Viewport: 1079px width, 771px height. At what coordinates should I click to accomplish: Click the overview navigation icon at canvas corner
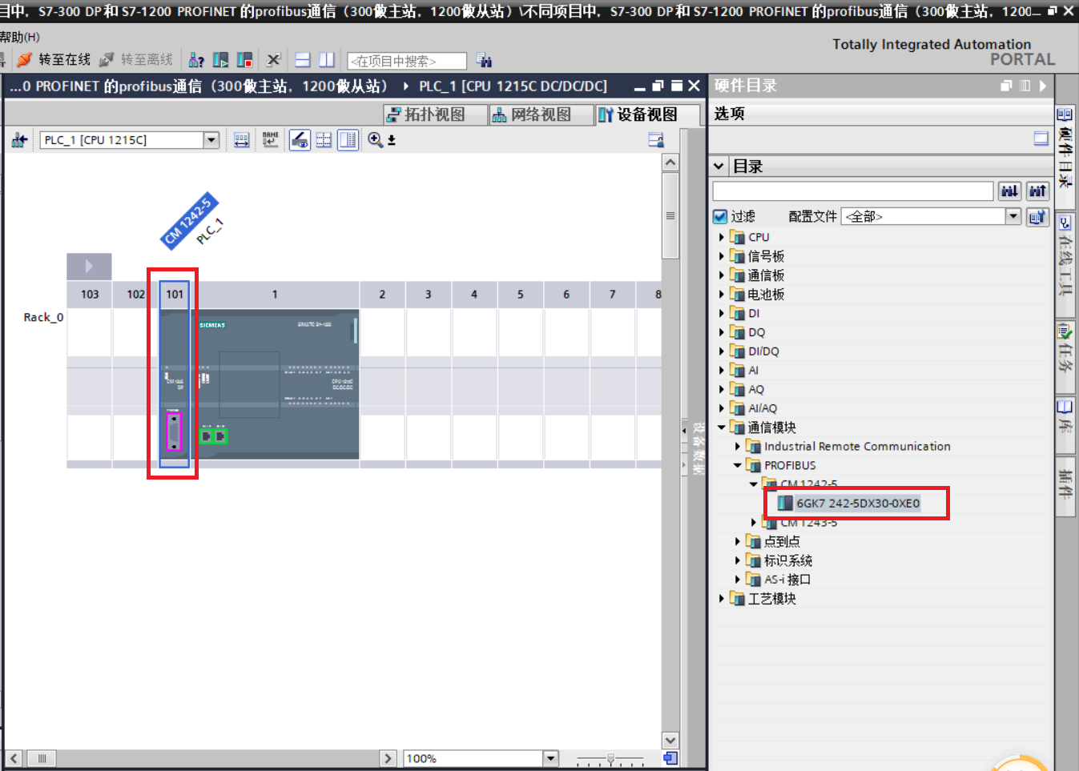(670, 758)
